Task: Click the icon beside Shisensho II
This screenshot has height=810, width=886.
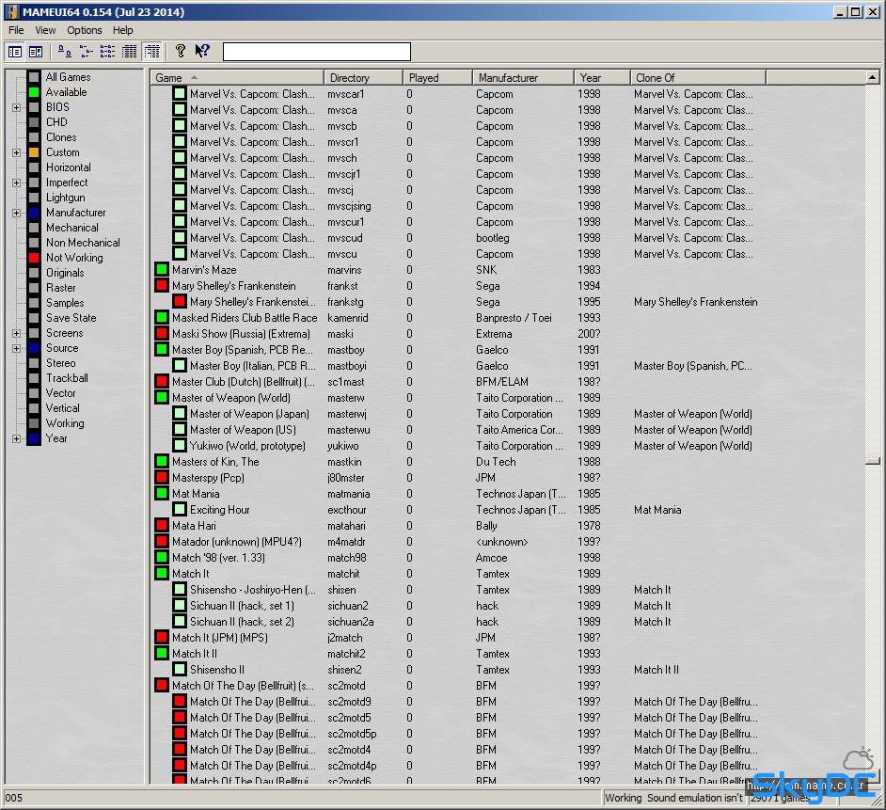Action: pos(180,669)
